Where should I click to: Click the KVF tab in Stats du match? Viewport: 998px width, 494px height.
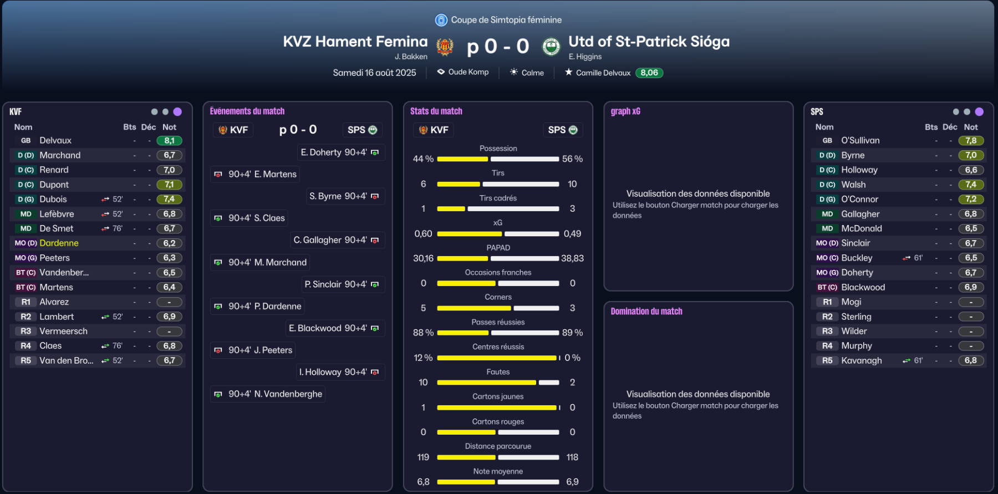tap(434, 130)
